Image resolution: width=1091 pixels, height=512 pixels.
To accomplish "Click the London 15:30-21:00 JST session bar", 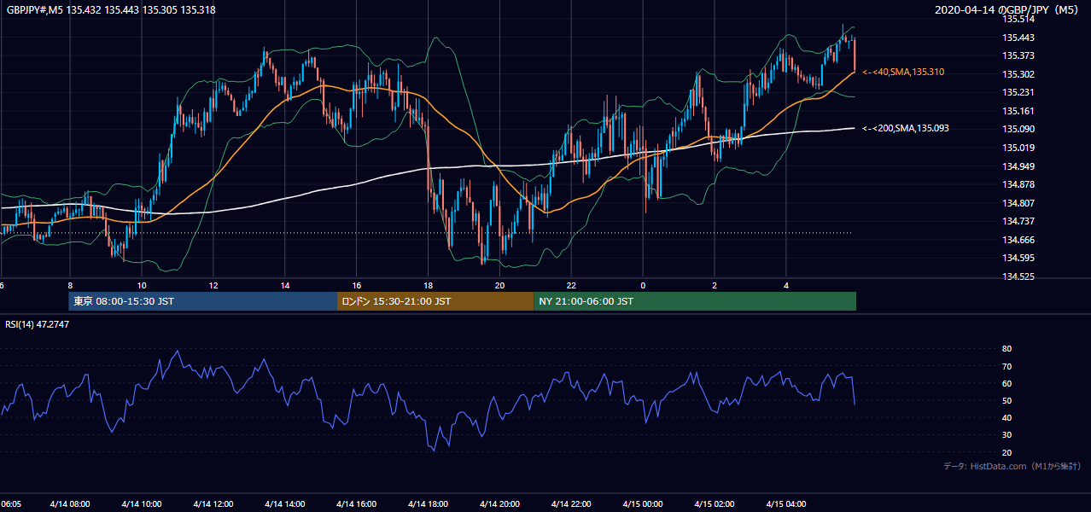I will point(435,301).
